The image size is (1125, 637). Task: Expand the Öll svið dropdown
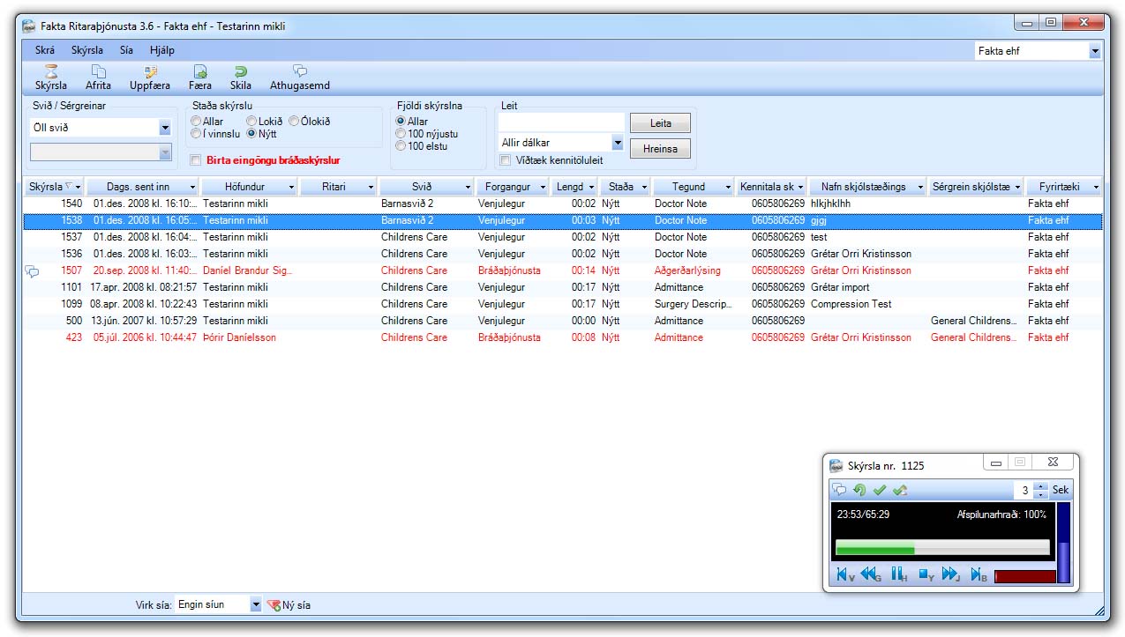pyautogui.click(x=165, y=128)
